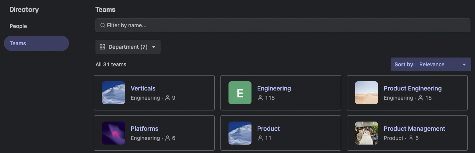Click the green E Engineering team icon
This screenshot has height=153, width=475.
[240, 93]
